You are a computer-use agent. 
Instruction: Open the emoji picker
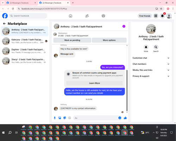click(120, 118)
